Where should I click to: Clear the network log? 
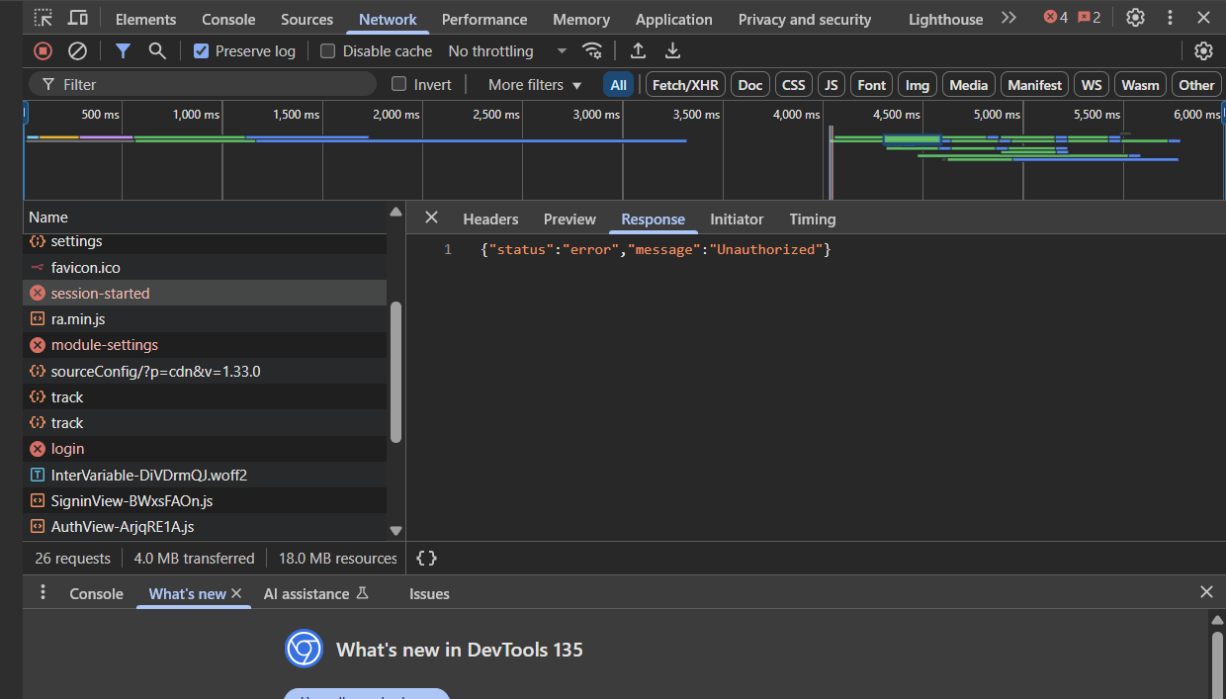coord(77,51)
